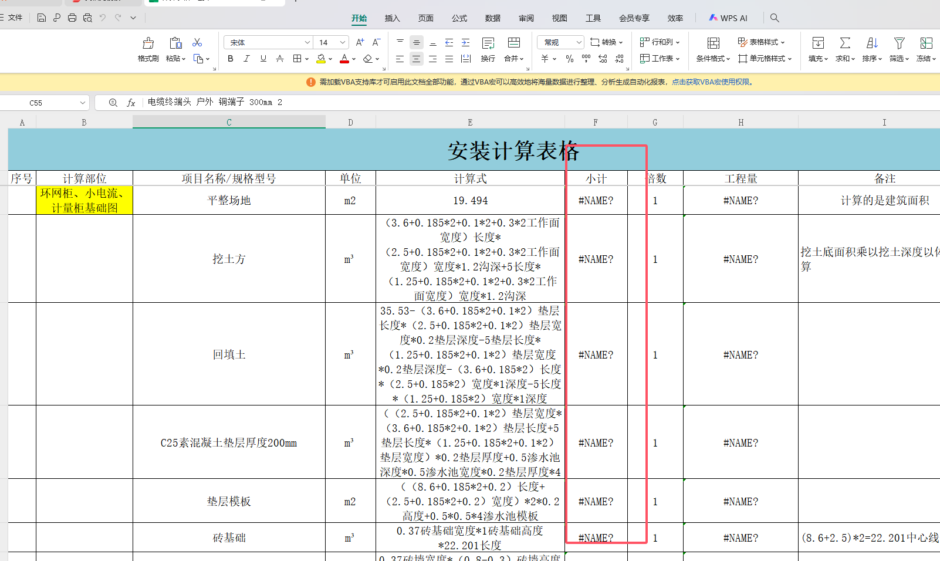Image resolution: width=940 pixels, height=561 pixels.
Task: Click the thousands separator icon
Action: tap(586, 59)
